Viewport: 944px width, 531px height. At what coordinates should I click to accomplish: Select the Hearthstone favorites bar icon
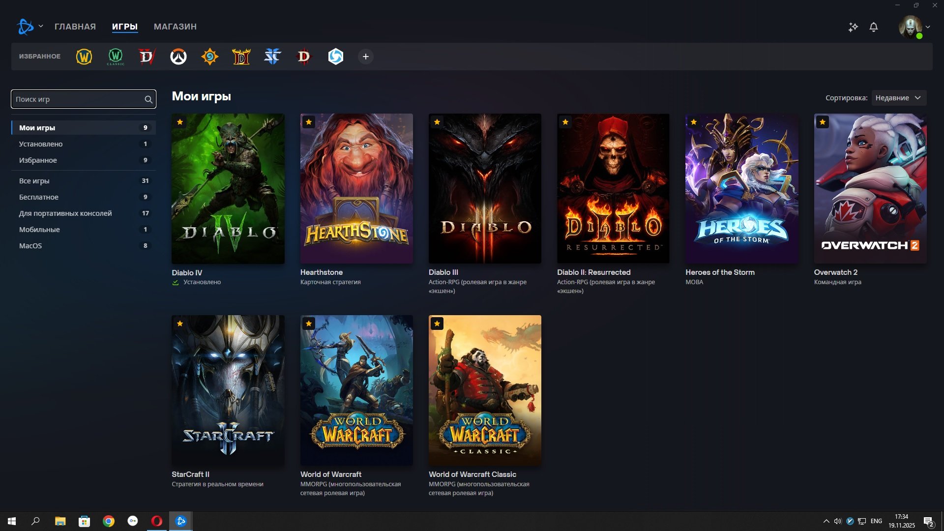point(210,57)
